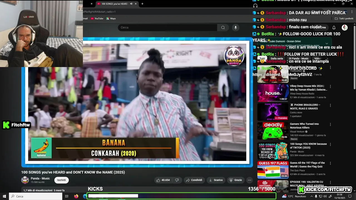Image resolution: width=356 pixels, height=200 pixels.
Task: Open Windows notification center icon
Action: (x=350, y=196)
